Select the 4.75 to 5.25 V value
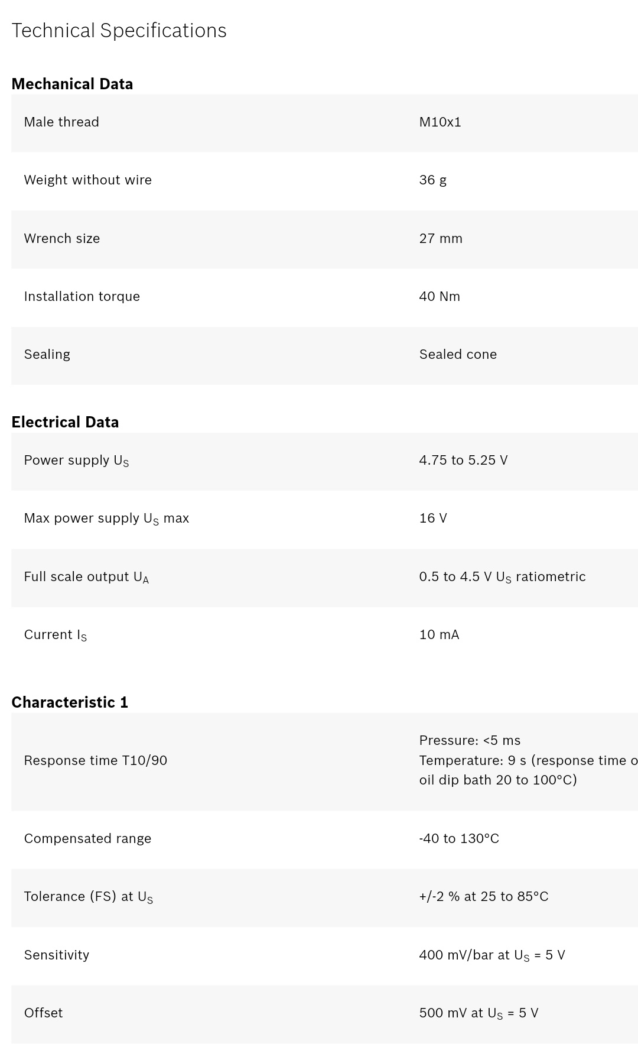Screen dimensions: 638x1060 463,460
